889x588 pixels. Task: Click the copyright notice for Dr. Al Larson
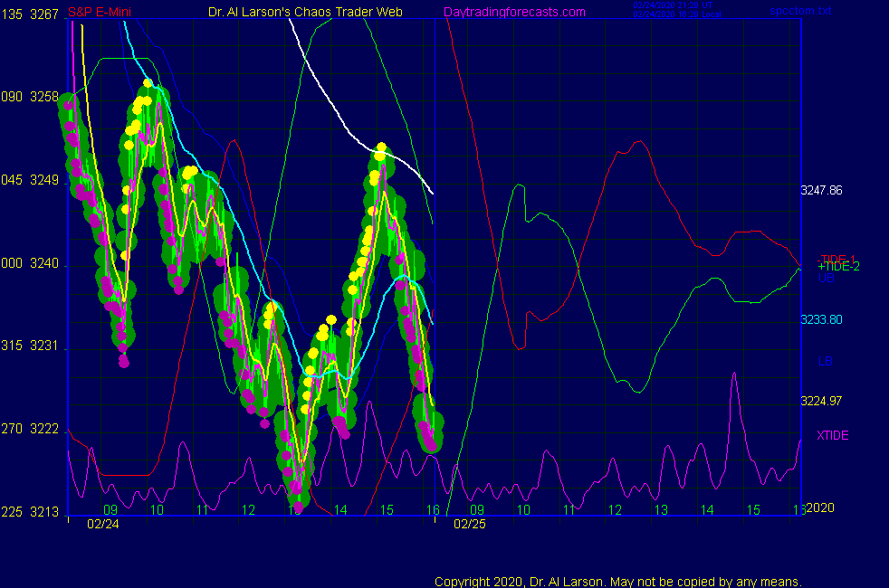pos(617,582)
